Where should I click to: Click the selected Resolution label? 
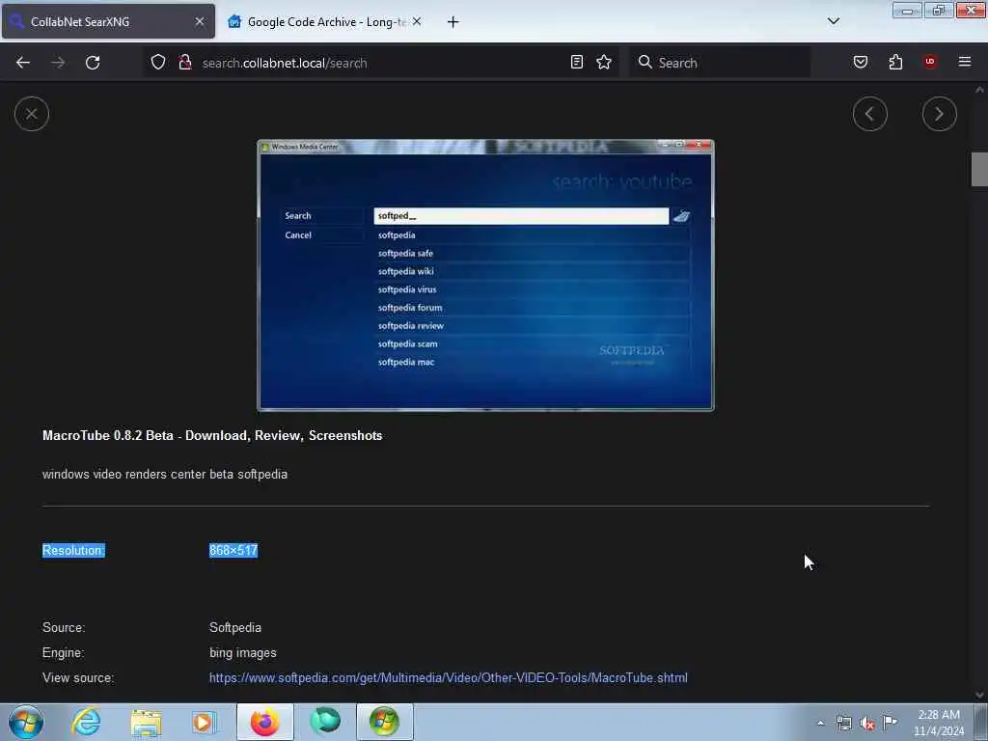point(73,550)
